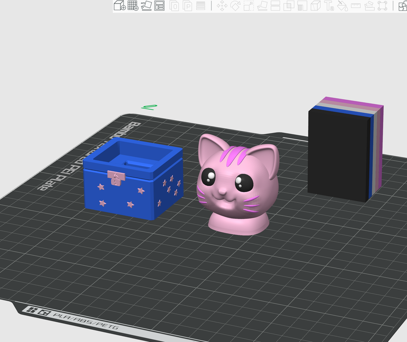Select the Move tool

coord(222,6)
